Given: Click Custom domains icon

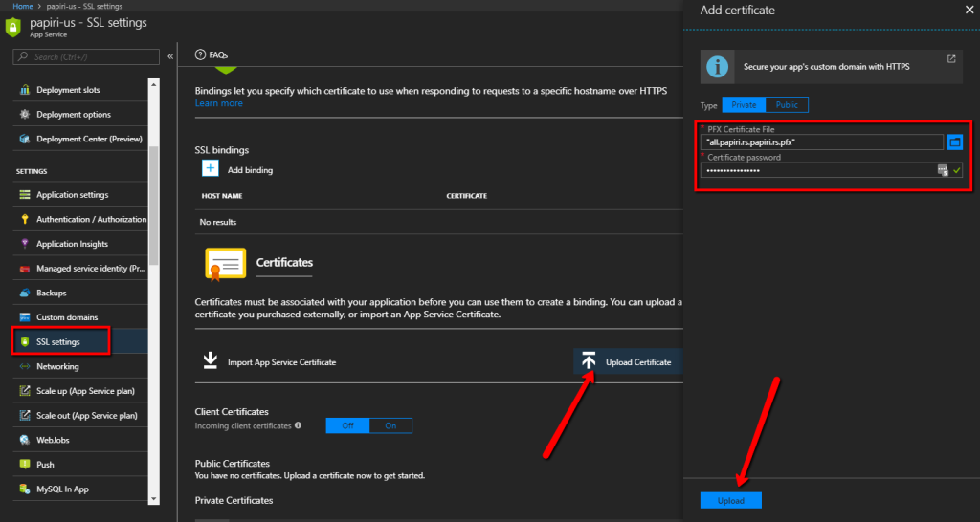Looking at the screenshot, I should coord(25,317).
